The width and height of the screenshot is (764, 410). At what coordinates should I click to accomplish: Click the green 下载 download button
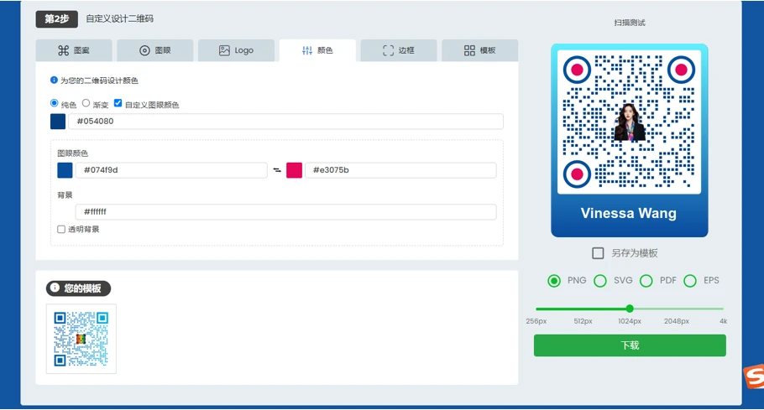tap(630, 345)
